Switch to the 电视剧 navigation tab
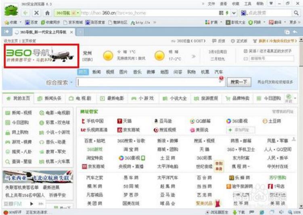 (x=80, y=98)
